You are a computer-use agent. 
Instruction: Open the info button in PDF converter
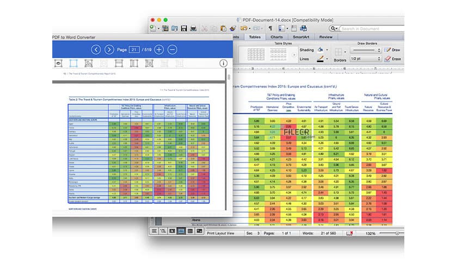pos(223,63)
